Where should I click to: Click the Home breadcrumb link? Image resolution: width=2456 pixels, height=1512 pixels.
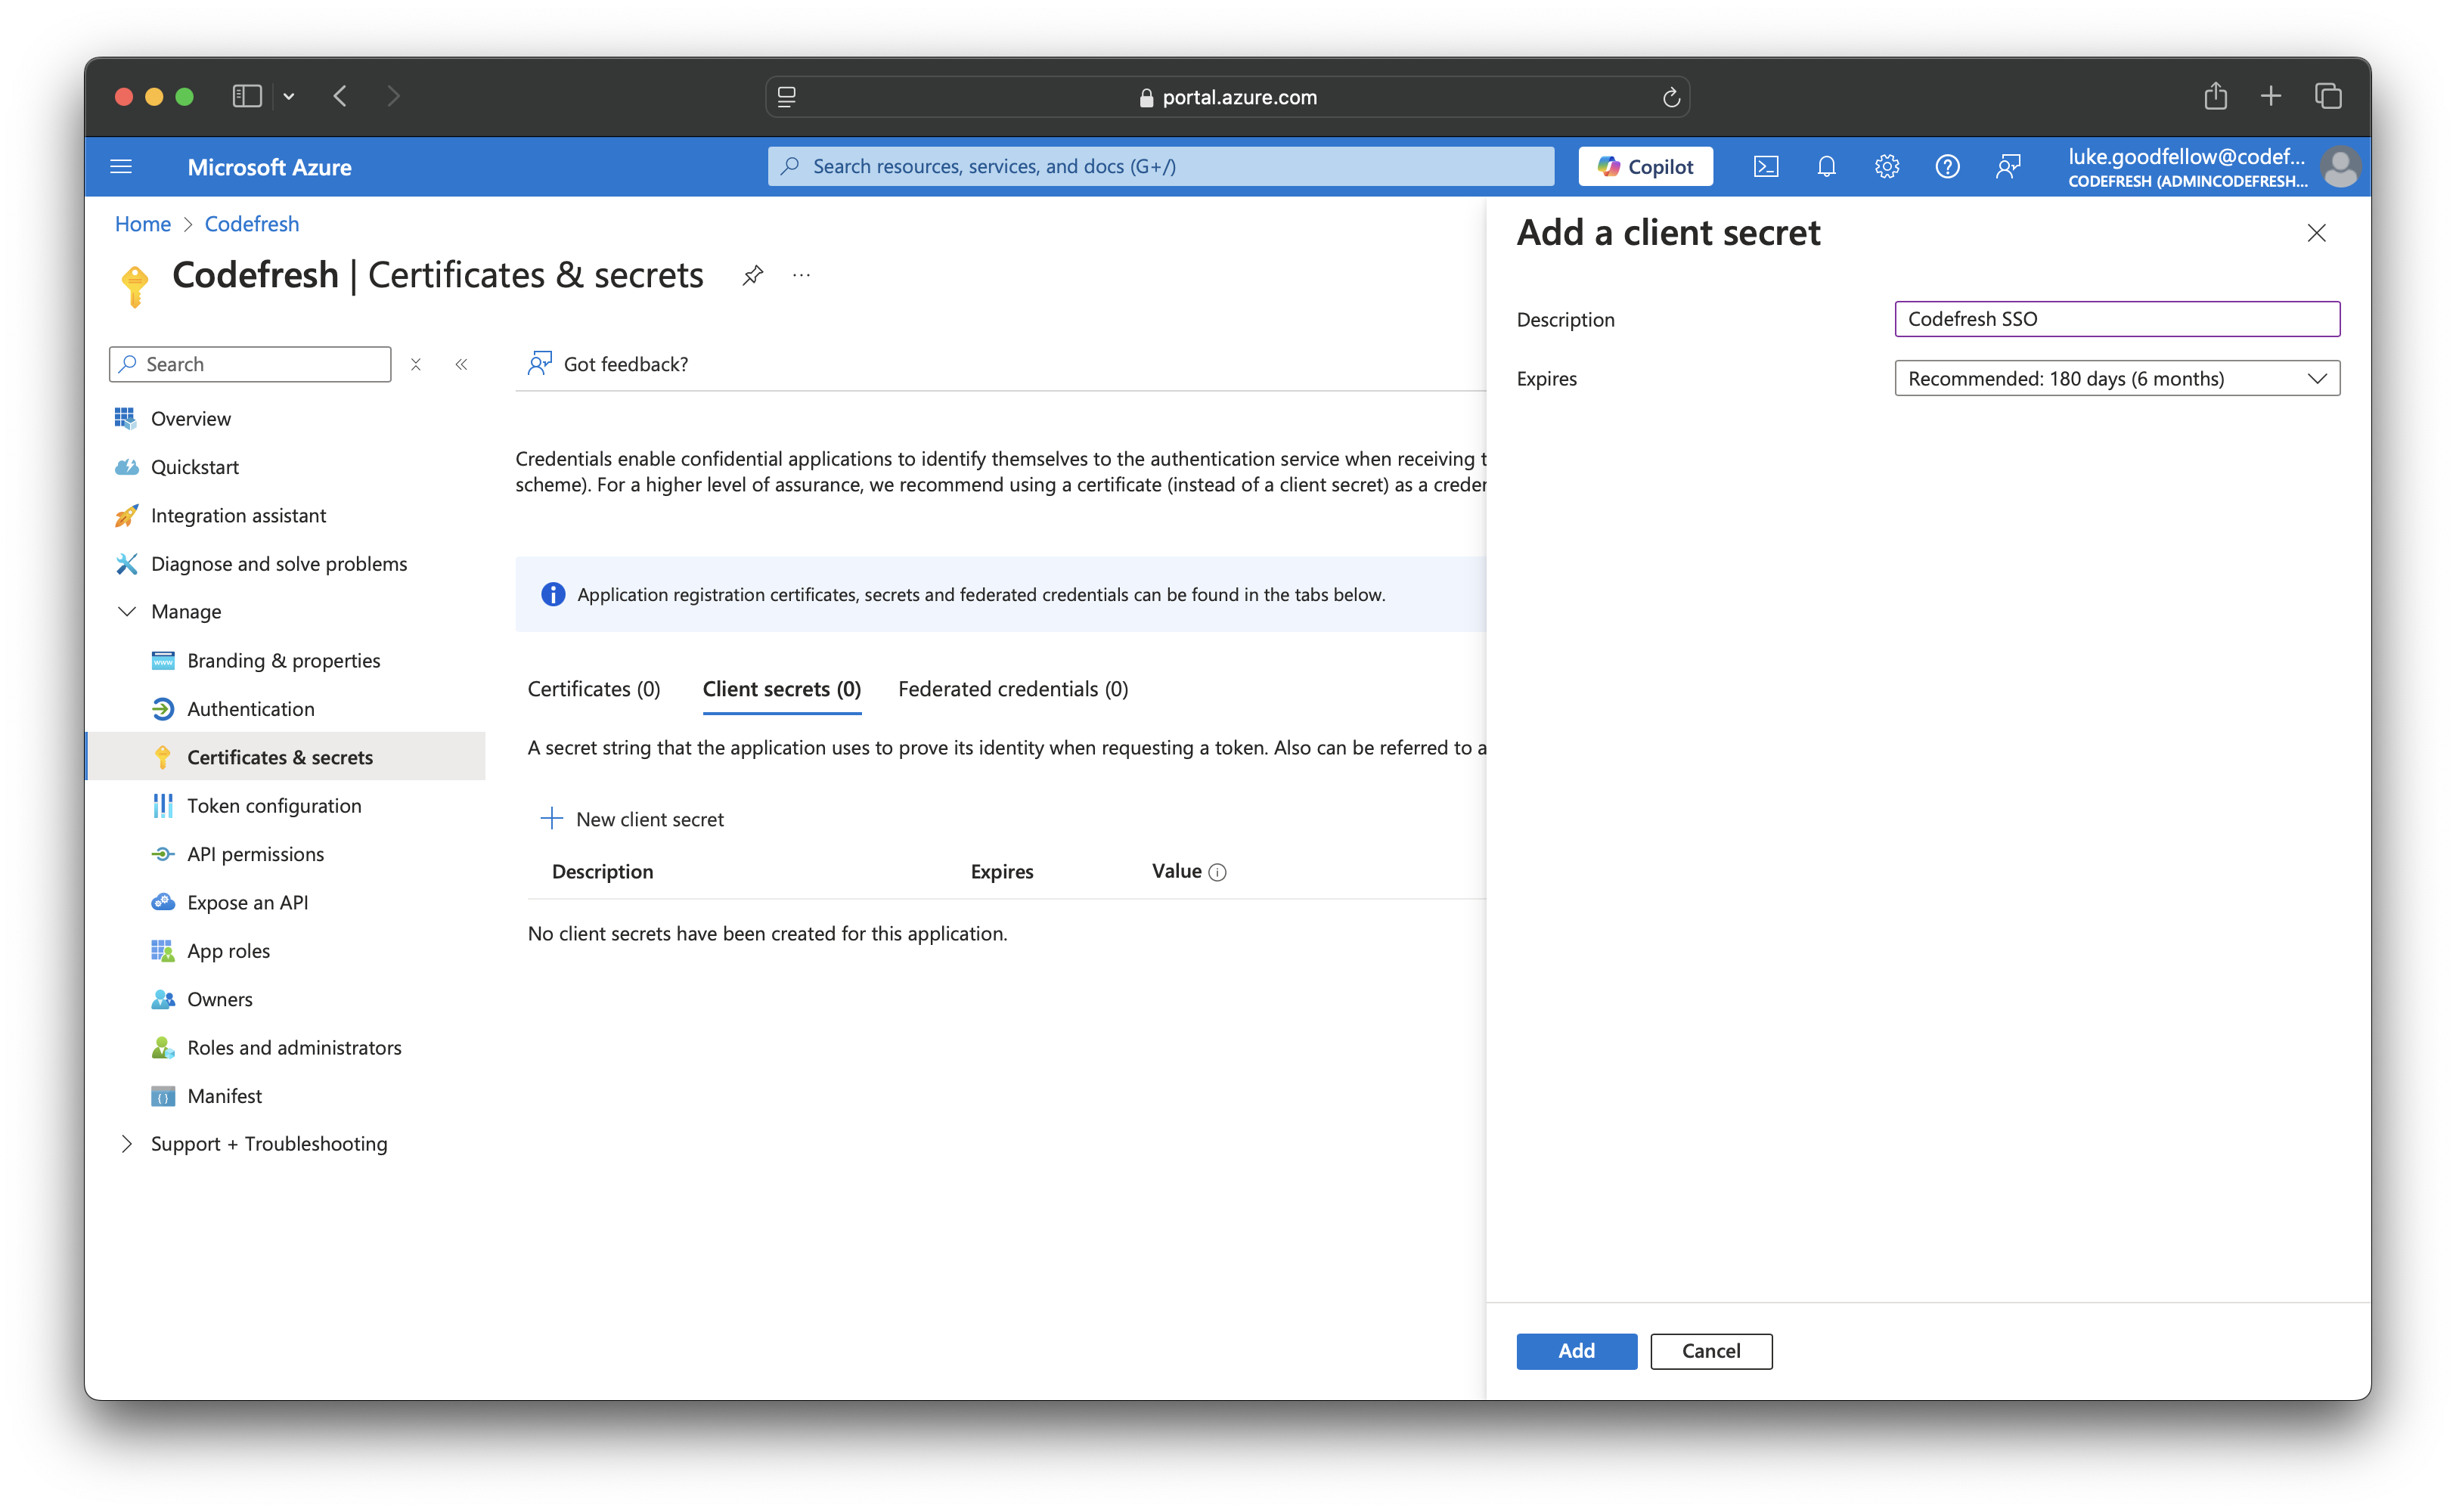[x=143, y=224]
